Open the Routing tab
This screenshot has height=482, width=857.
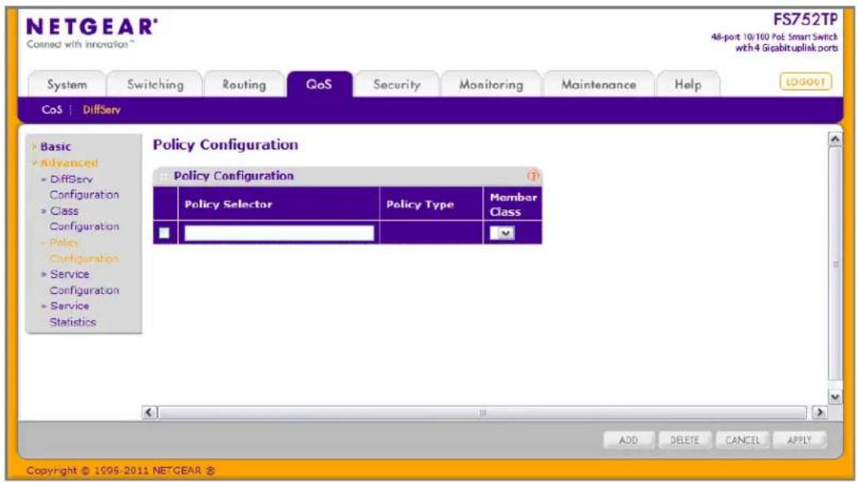tap(244, 85)
